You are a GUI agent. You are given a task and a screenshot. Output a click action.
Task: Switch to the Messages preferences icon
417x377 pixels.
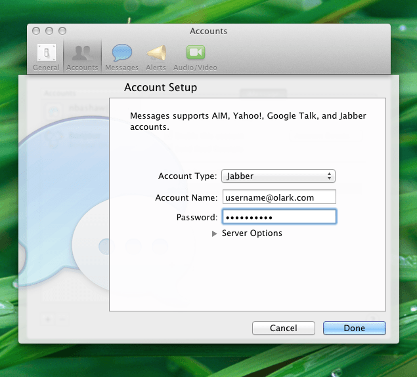[x=121, y=57]
